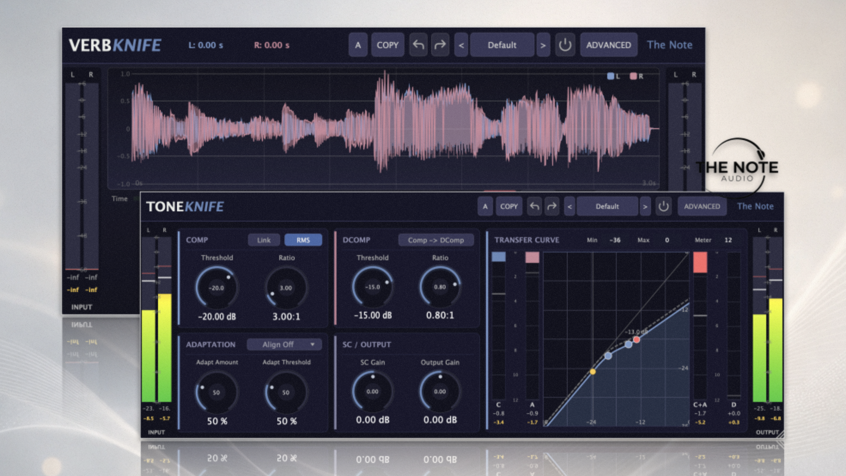Screen dimensions: 846x476
Task: Switch A/B state in VerbKnife
Action: tap(358, 45)
